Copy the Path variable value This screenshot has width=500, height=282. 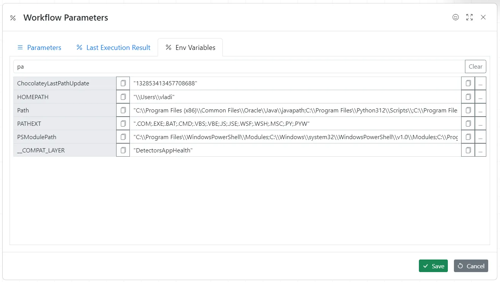point(468,110)
